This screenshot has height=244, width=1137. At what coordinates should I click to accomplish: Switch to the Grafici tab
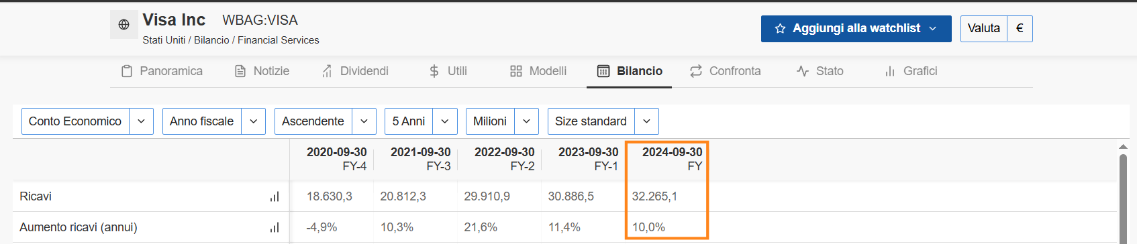911,71
